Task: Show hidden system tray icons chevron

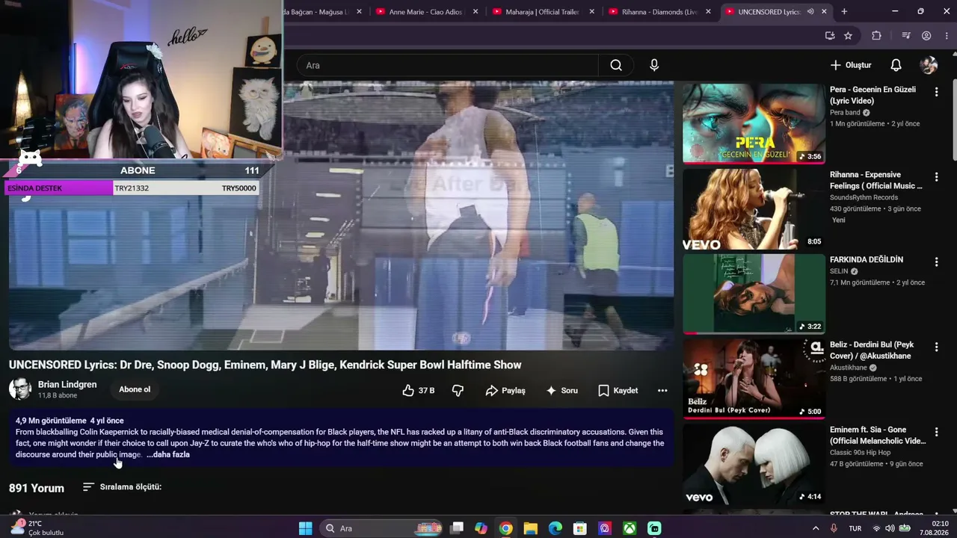Action: [x=816, y=528]
